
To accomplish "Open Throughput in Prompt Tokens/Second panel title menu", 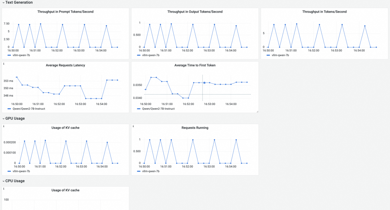I will coord(65,12).
